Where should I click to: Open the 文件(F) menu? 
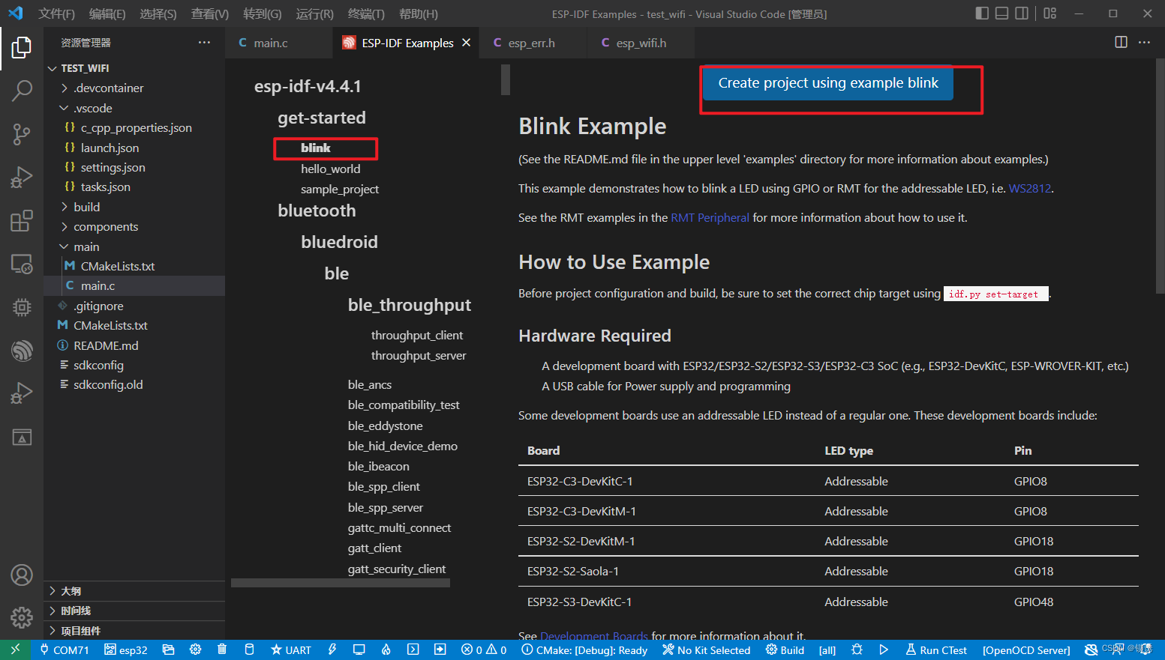[x=56, y=13]
